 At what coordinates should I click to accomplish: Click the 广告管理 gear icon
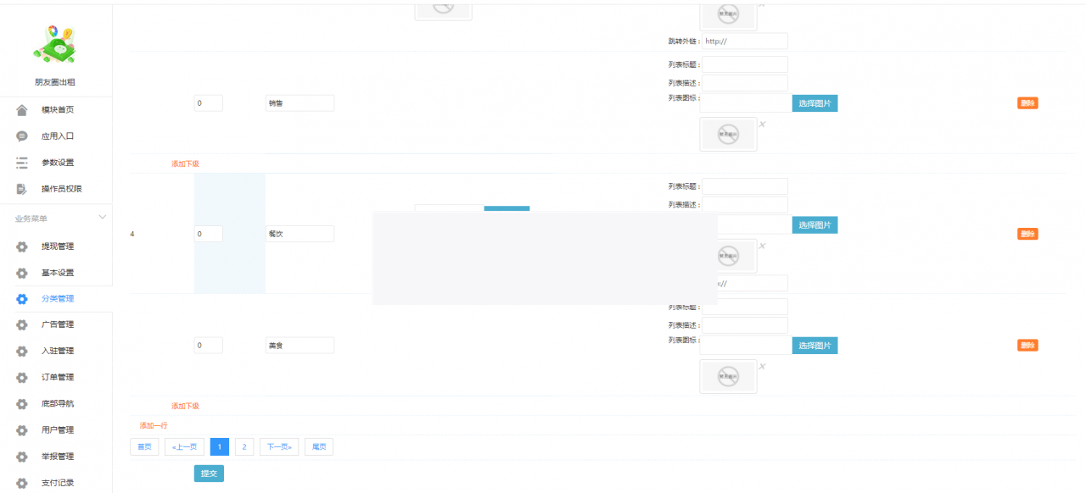tap(21, 324)
